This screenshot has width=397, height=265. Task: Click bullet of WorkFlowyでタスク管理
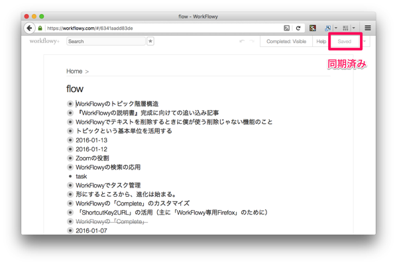[70, 185]
